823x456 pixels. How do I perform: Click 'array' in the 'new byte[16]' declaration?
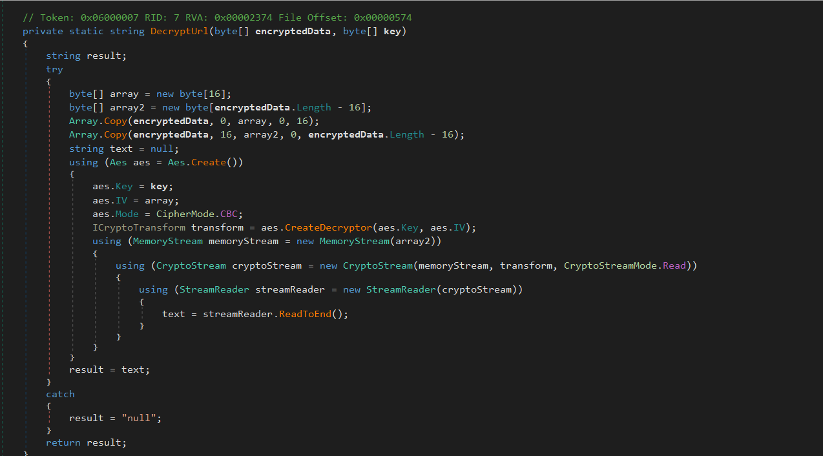125,94
